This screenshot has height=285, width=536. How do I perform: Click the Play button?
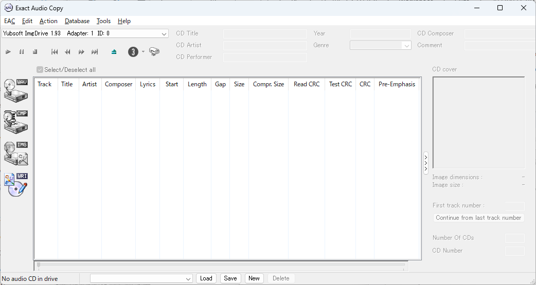tap(8, 52)
